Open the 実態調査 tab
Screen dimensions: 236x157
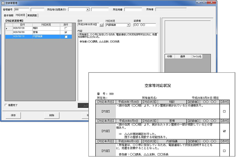click(x=32, y=15)
